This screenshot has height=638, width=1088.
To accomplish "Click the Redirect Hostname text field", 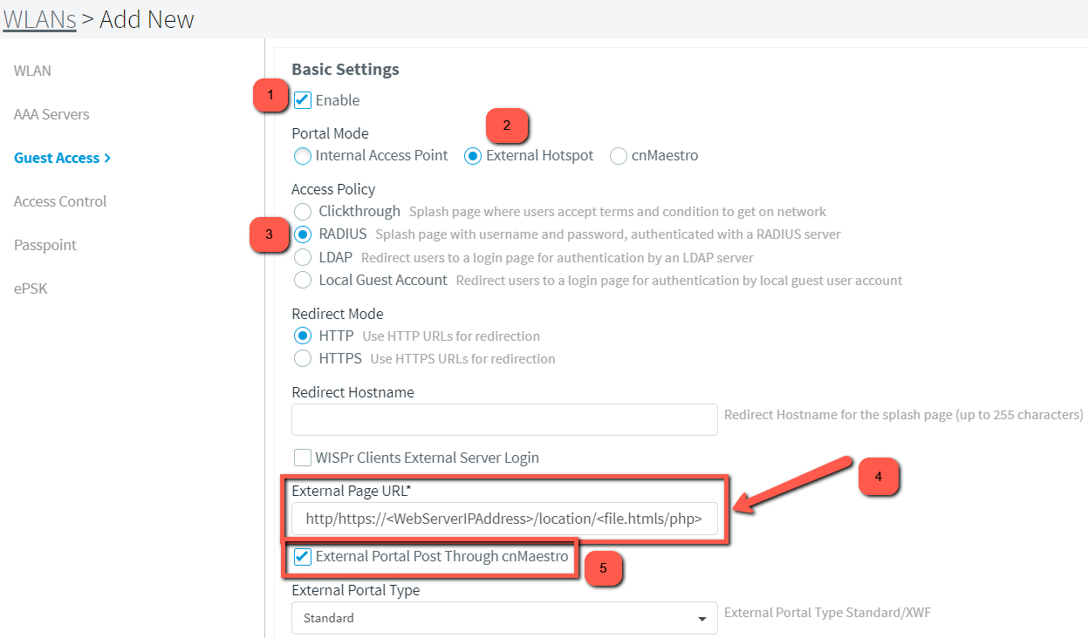I will coord(503,419).
